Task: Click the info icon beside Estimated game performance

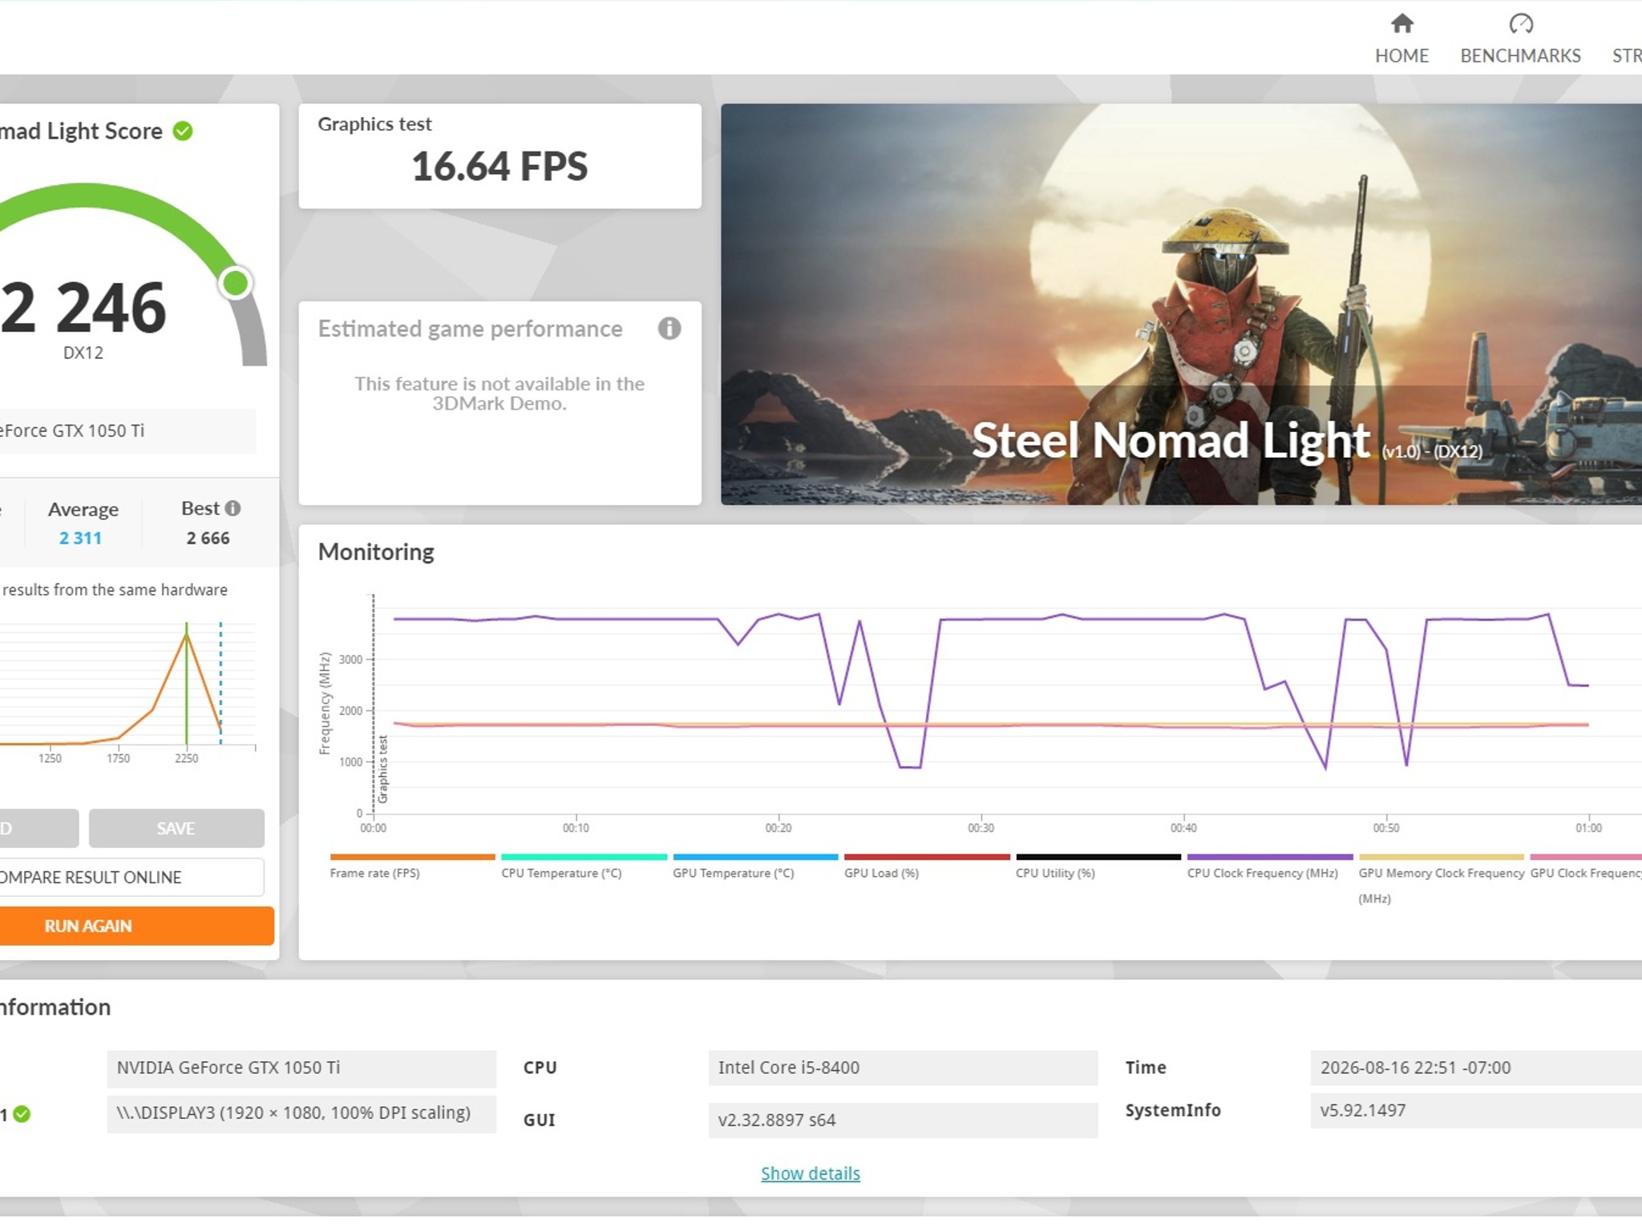Action: click(x=669, y=329)
